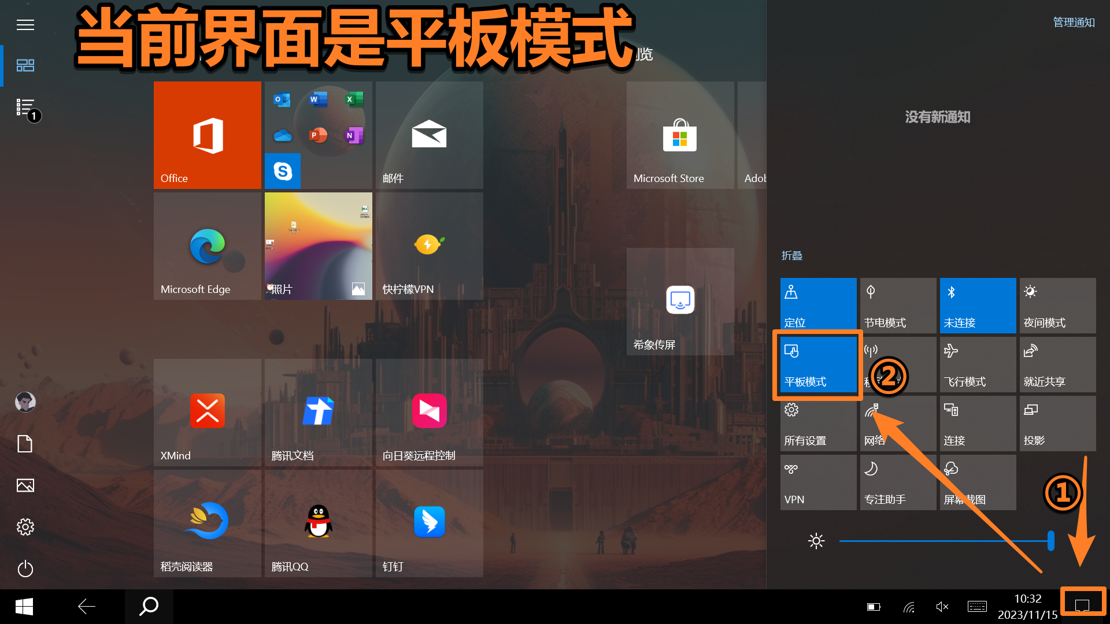Launch 快柠檬VPN from its tile
Viewport: 1110px width, 624px height.
click(x=430, y=246)
